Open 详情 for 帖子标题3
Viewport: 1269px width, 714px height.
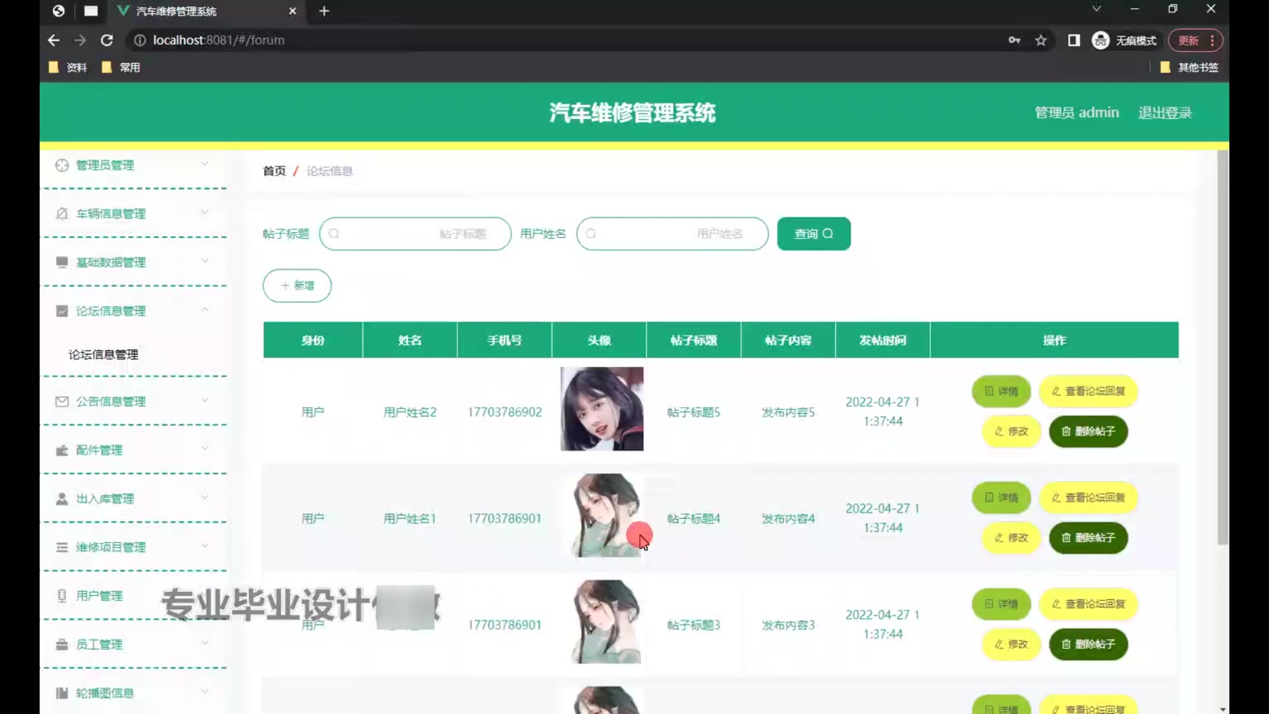[1001, 604]
